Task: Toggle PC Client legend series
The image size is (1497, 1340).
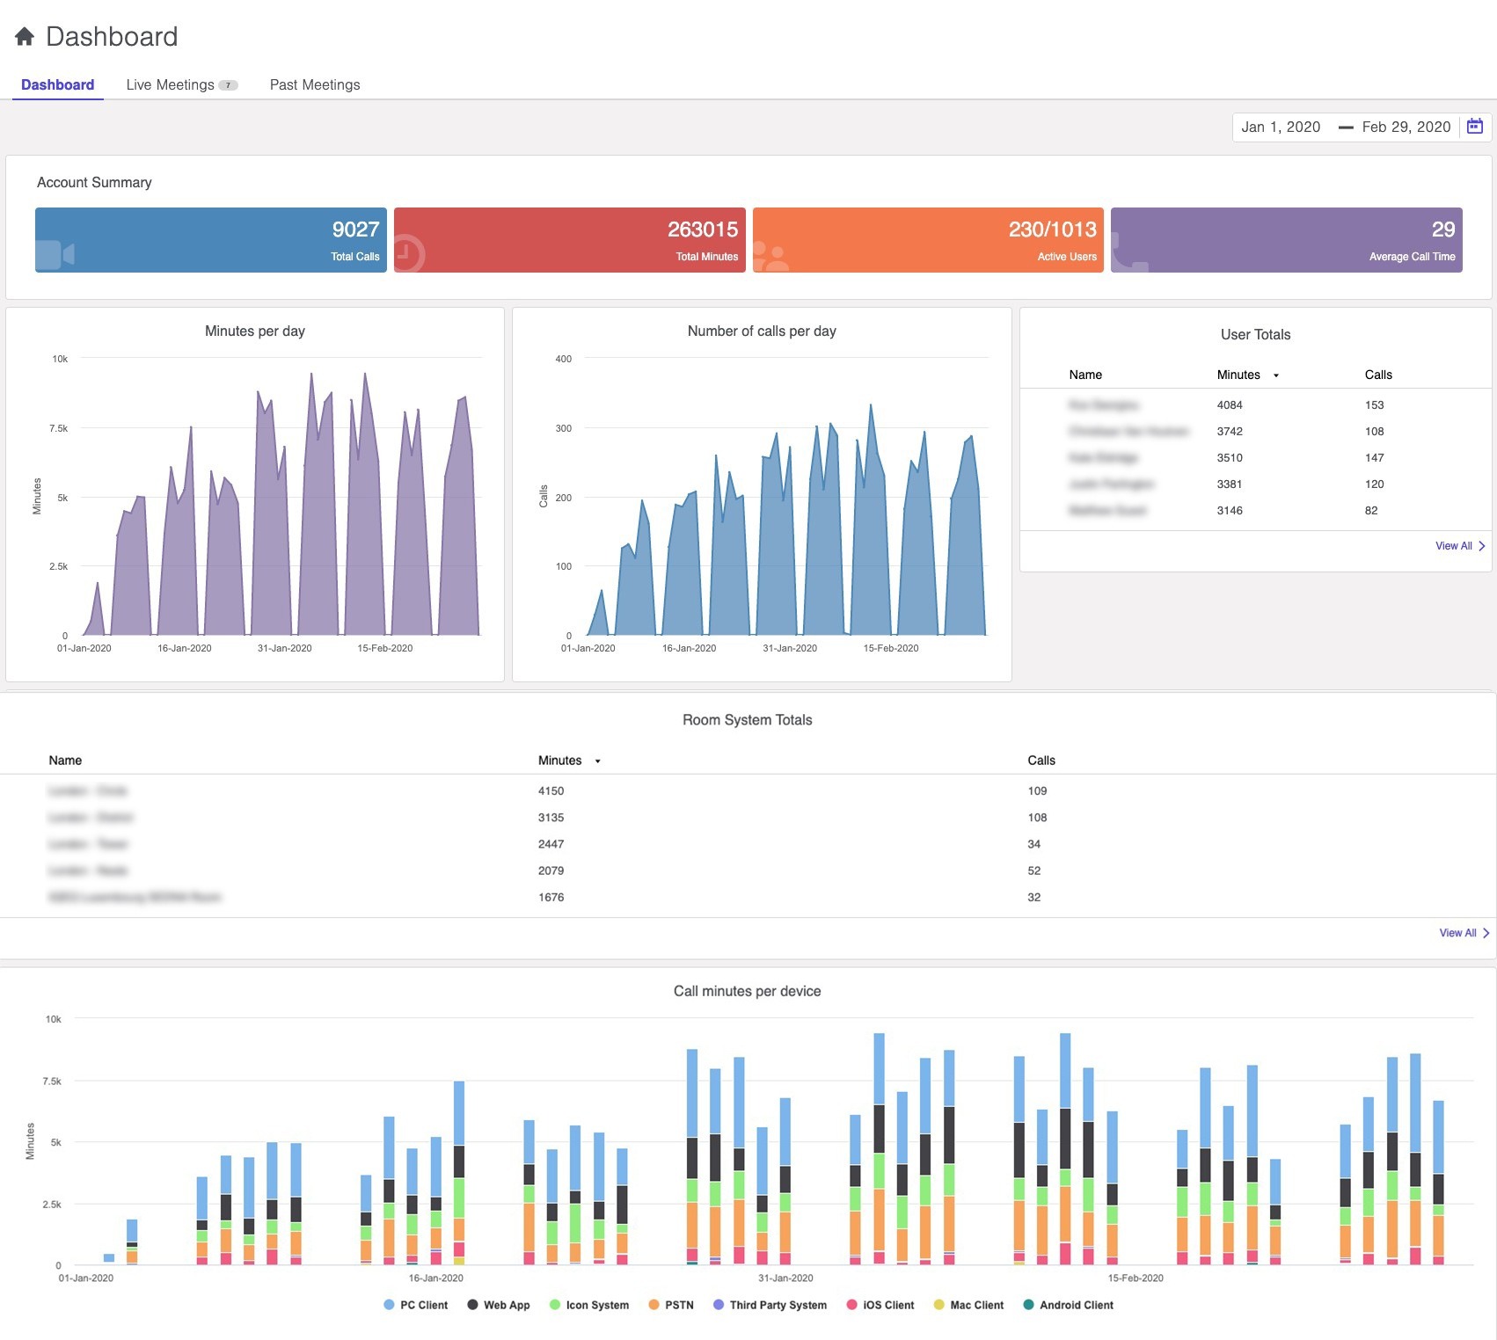Action: pos(416,1305)
